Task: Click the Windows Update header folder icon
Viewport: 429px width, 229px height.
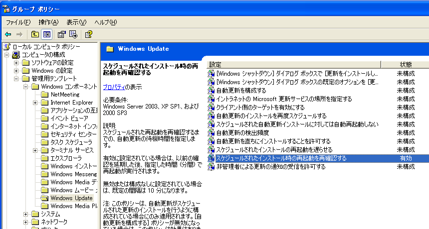Action: [x=110, y=49]
